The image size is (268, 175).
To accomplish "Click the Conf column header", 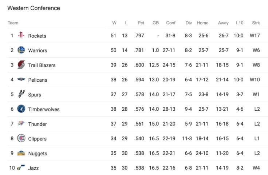I will coord(171,23).
